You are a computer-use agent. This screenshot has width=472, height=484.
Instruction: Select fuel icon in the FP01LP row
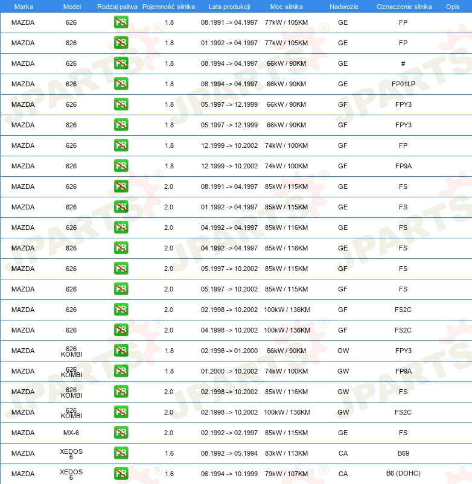point(121,84)
